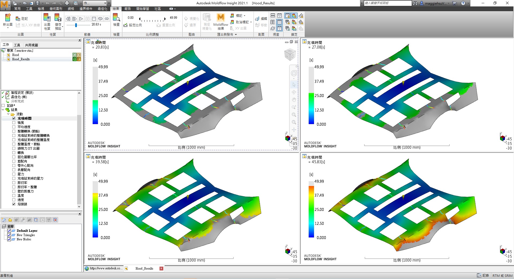Enable the 壓力 result checkbox

pos(14,174)
